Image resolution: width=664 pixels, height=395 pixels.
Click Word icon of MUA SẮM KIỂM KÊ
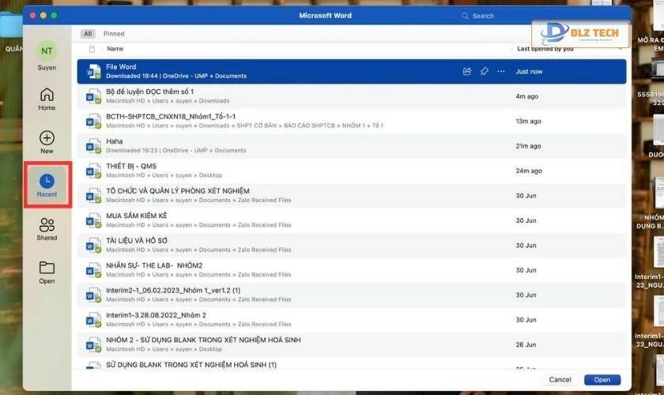coord(93,220)
